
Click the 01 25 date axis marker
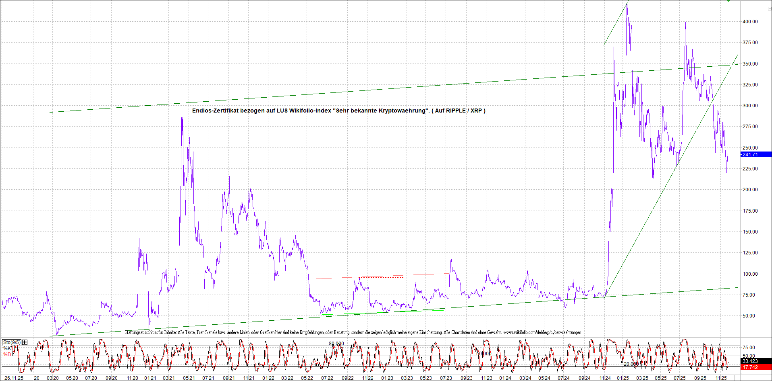623,378
